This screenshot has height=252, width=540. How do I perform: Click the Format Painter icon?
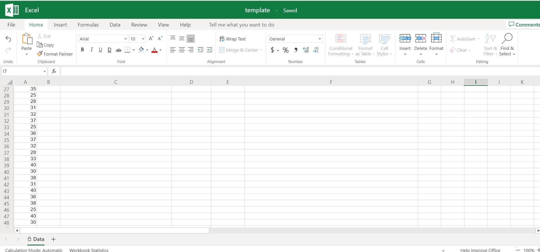coord(40,54)
